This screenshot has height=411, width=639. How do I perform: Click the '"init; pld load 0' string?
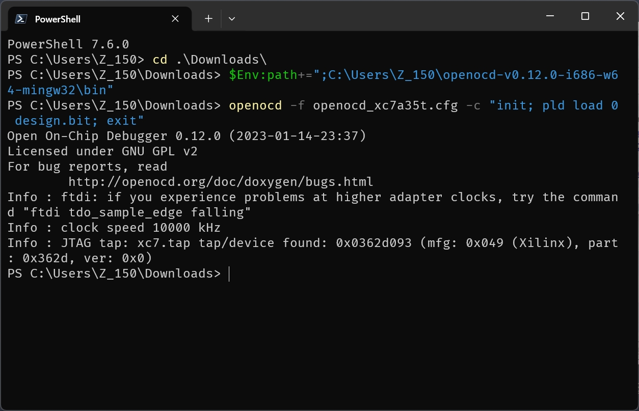click(x=553, y=105)
